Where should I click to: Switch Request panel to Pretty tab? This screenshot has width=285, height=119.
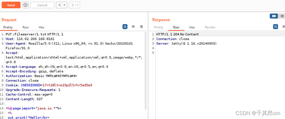point(8,27)
